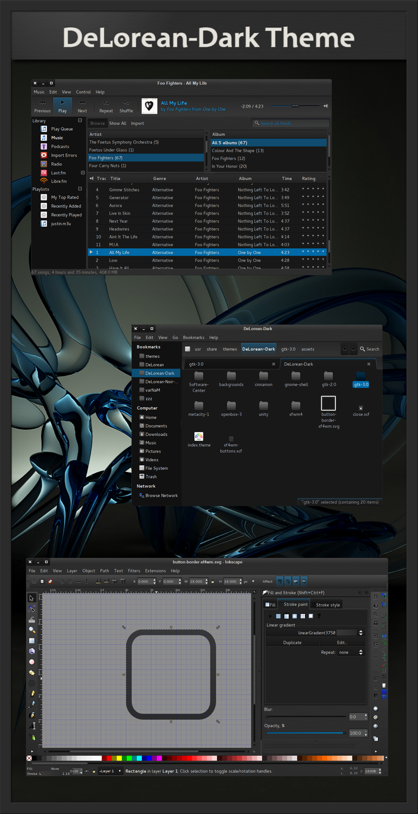Click the volume speaker icon
Screen dimensions: 418x814
326,106
